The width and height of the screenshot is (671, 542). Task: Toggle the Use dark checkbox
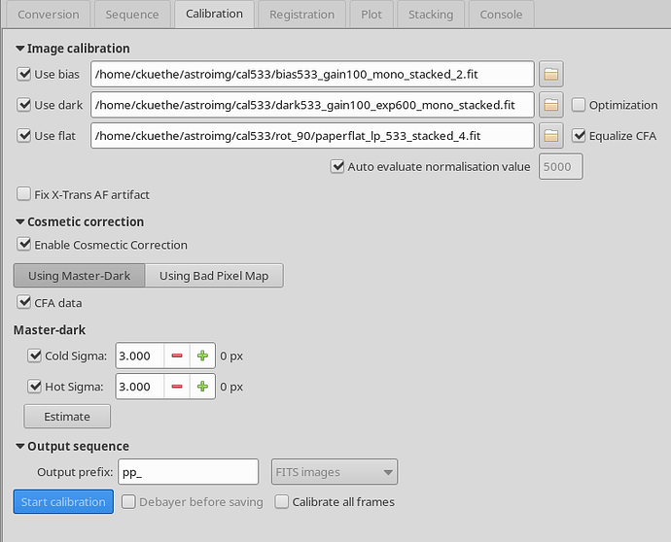[23, 105]
